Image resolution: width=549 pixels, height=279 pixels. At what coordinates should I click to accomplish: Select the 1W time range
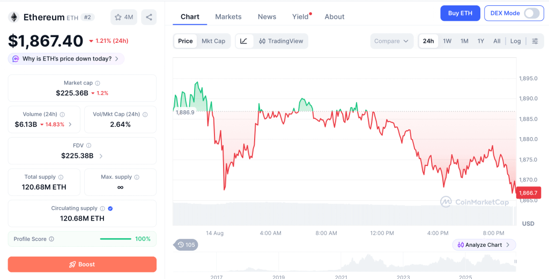(x=447, y=41)
